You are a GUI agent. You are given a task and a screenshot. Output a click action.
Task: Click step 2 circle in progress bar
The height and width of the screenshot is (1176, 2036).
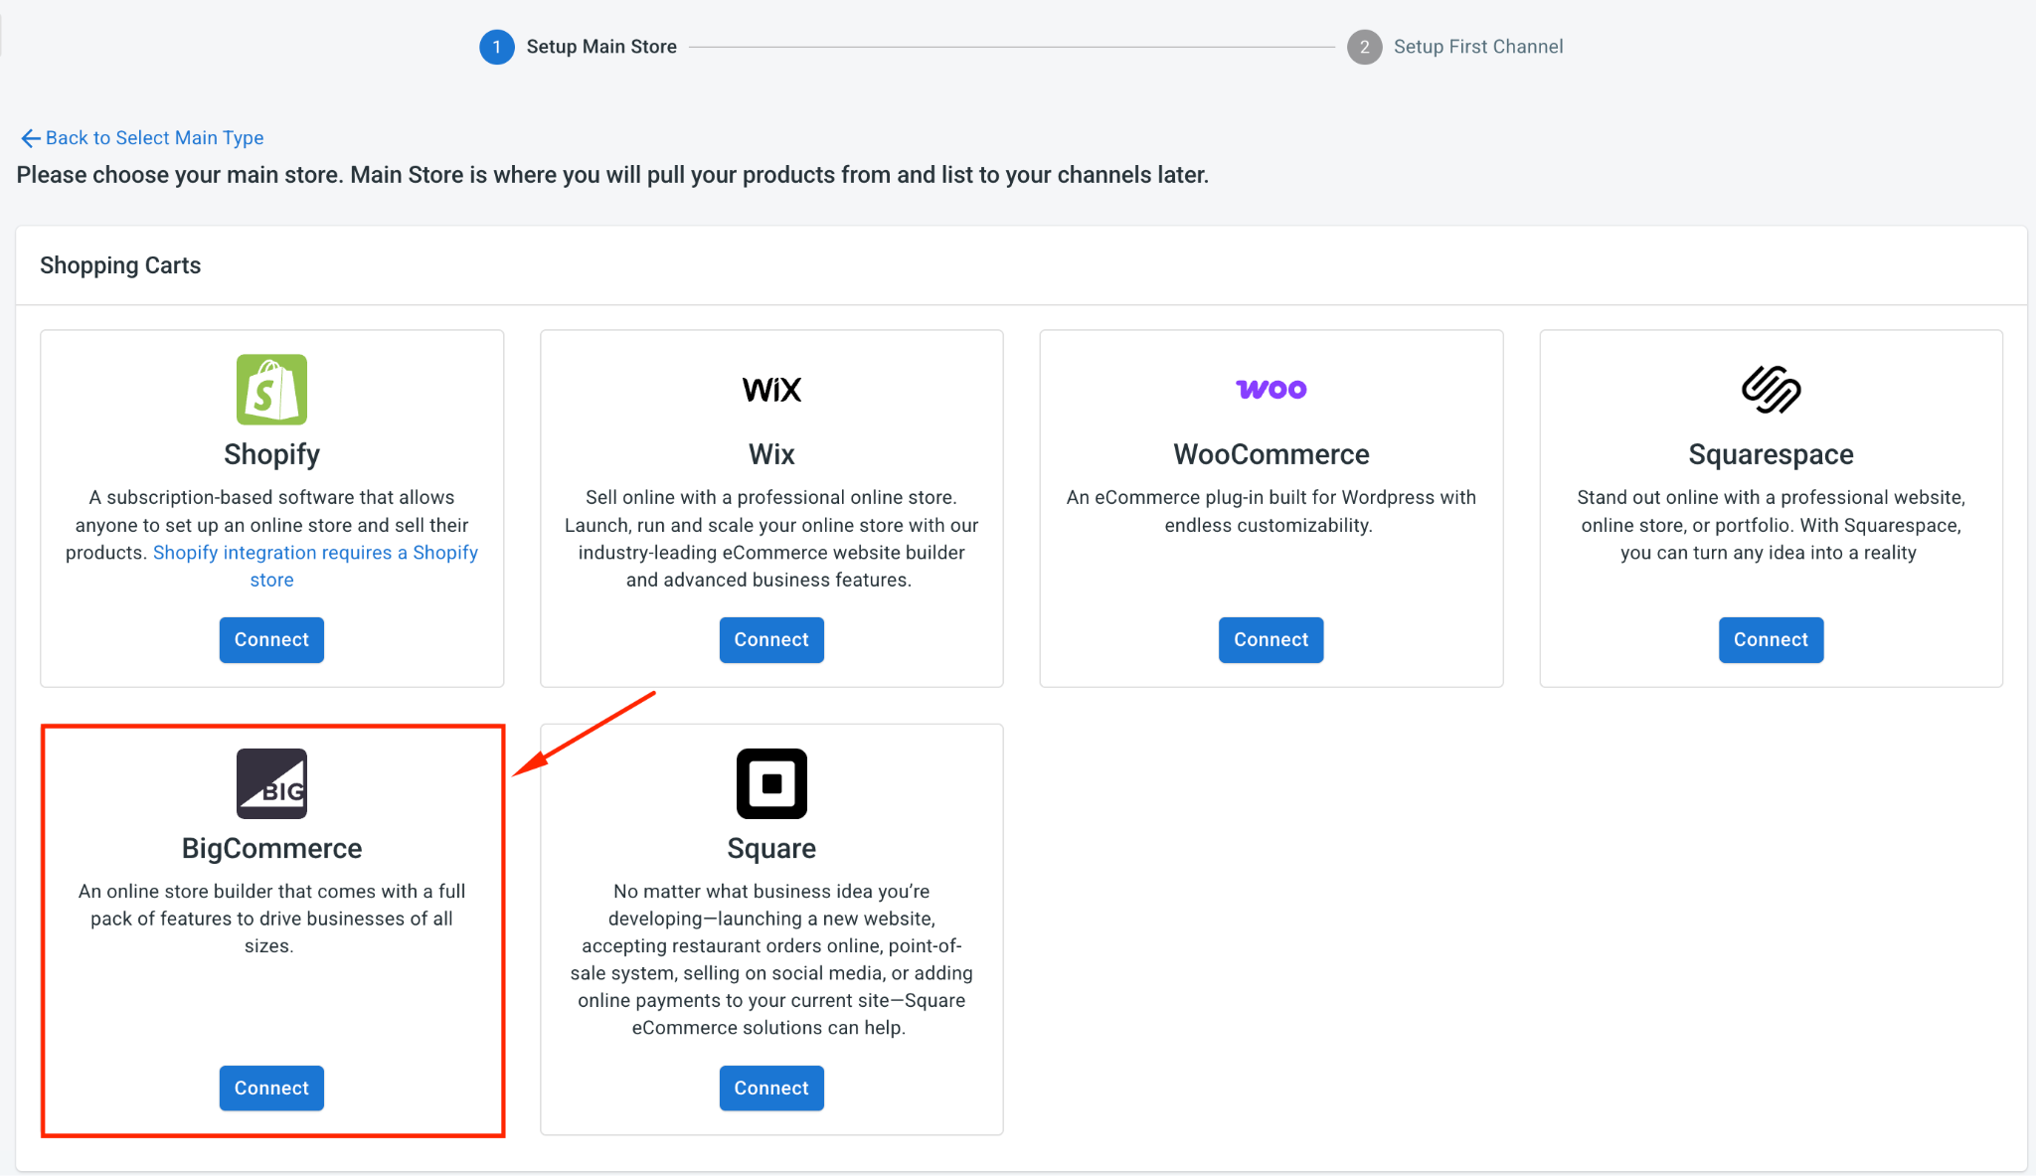click(x=1364, y=47)
